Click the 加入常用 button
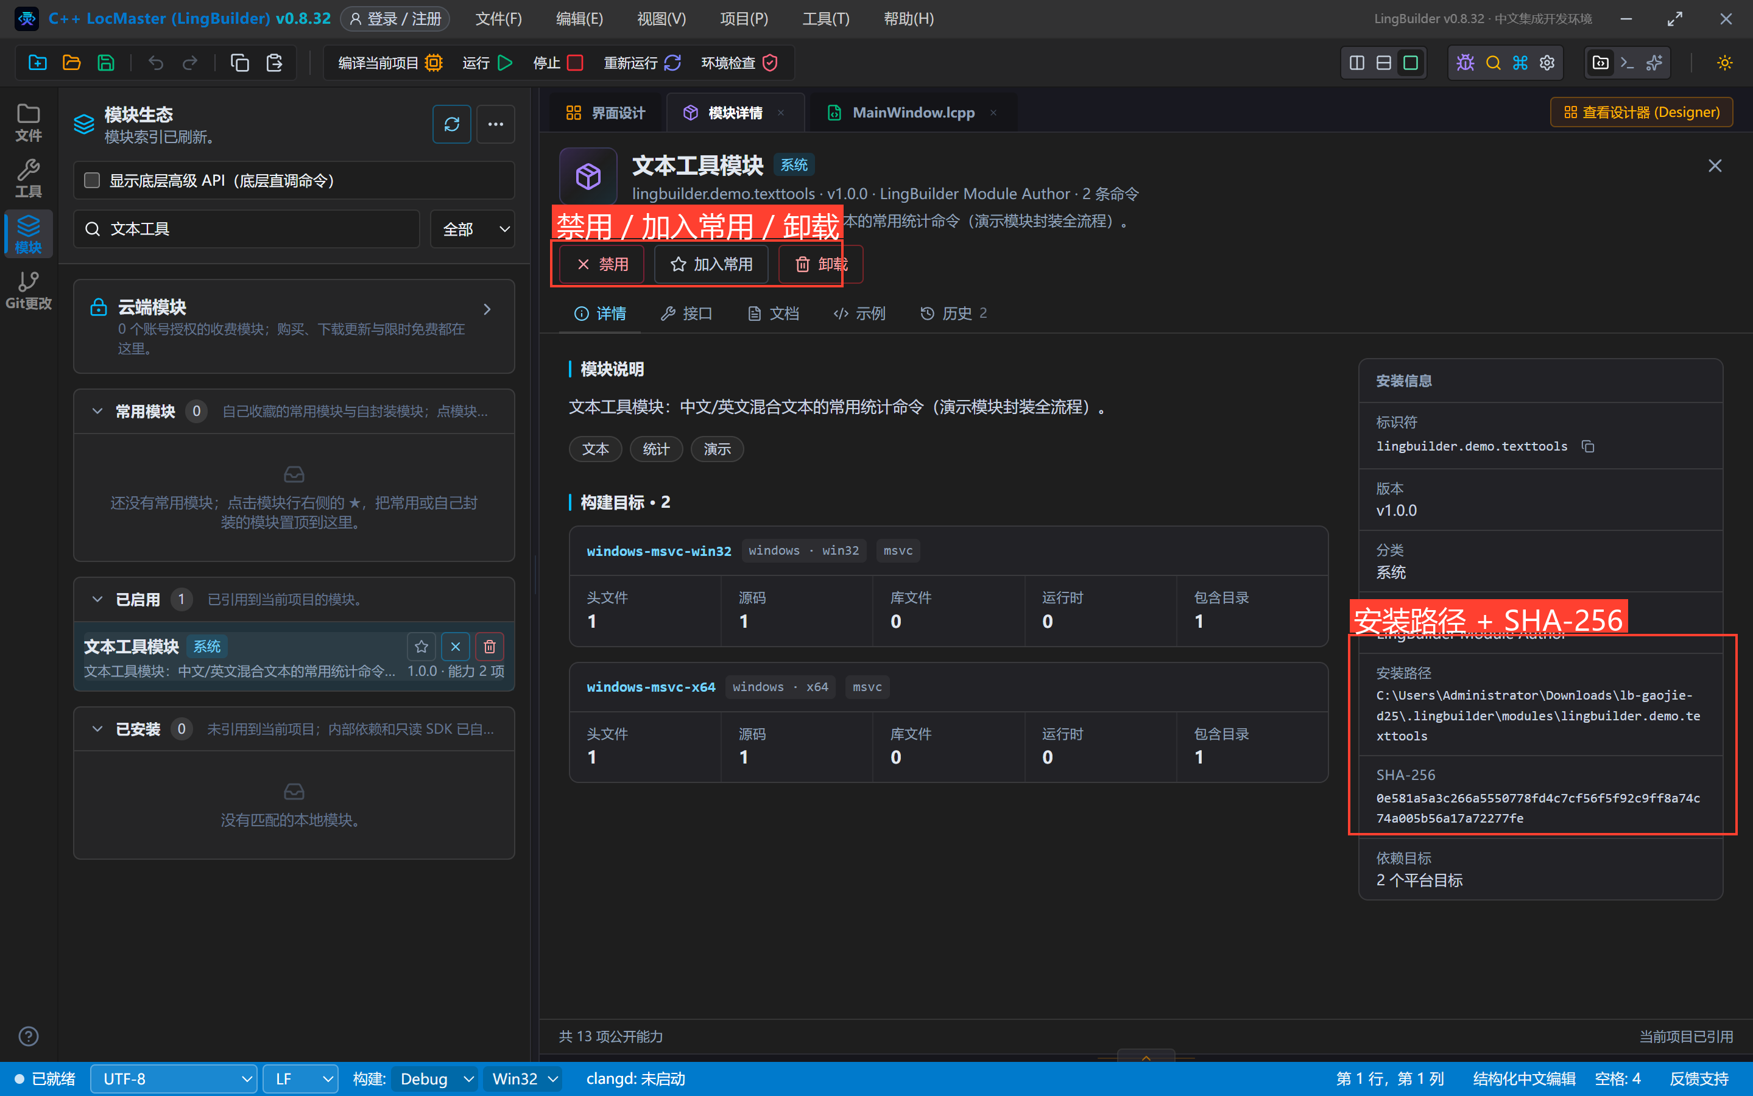1753x1096 pixels. tap(711, 265)
